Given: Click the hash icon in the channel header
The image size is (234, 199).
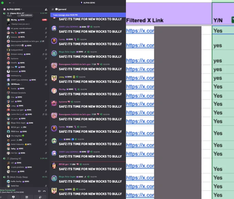Looking at the screenshot, I should (53, 9).
